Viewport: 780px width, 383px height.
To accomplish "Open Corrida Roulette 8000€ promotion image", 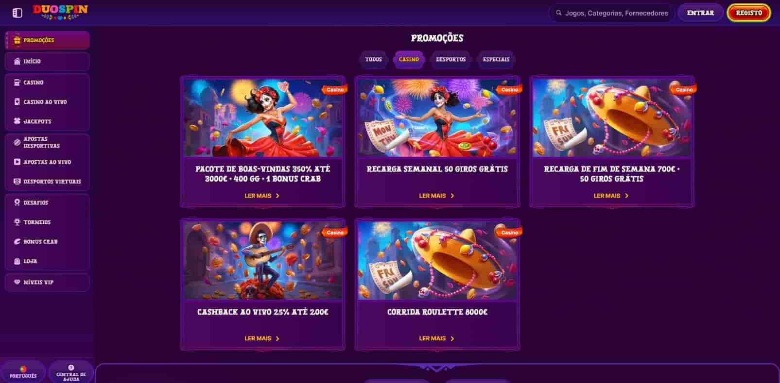I will click(x=437, y=261).
